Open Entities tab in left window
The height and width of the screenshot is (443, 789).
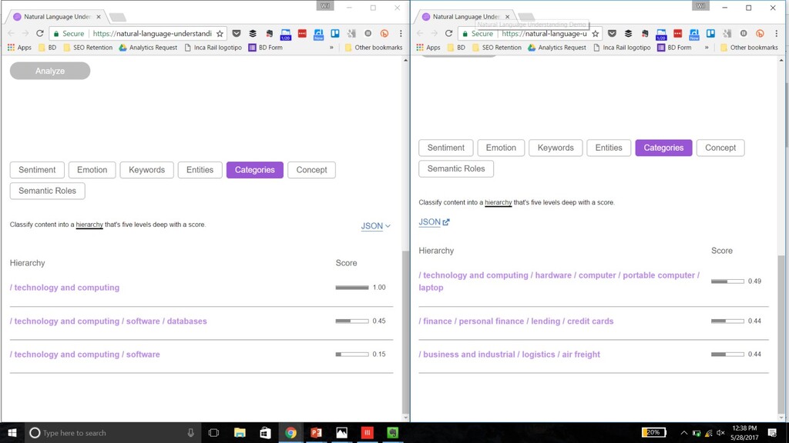tap(200, 170)
